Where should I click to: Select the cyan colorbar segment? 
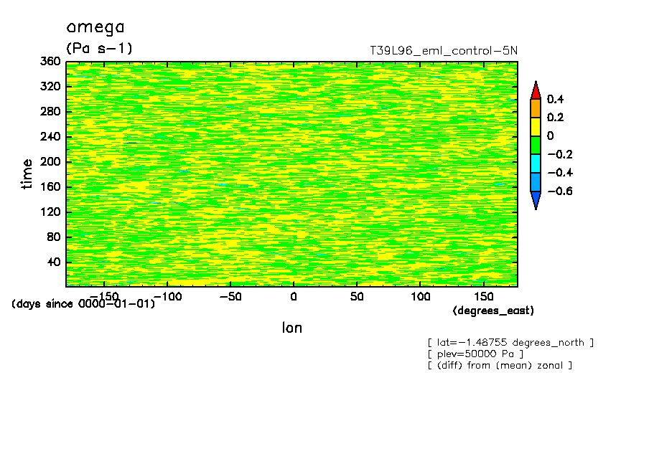point(536,164)
